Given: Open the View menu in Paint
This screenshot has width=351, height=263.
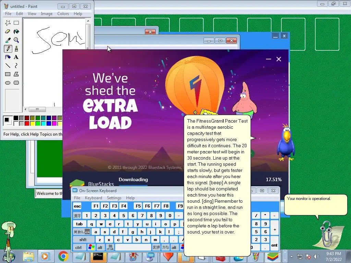Looking at the screenshot, I should pos(32,14).
